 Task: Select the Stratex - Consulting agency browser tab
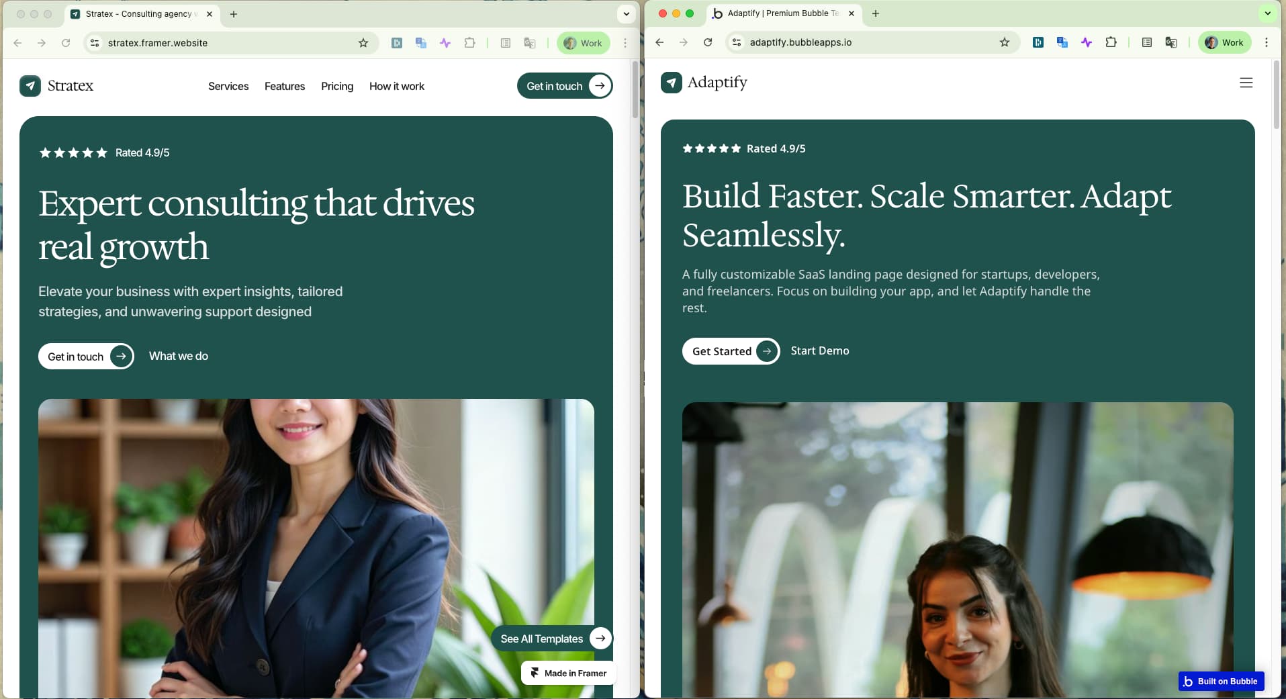(x=143, y=13)
